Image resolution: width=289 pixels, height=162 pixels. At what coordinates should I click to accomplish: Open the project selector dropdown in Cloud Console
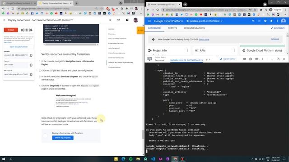205,21
